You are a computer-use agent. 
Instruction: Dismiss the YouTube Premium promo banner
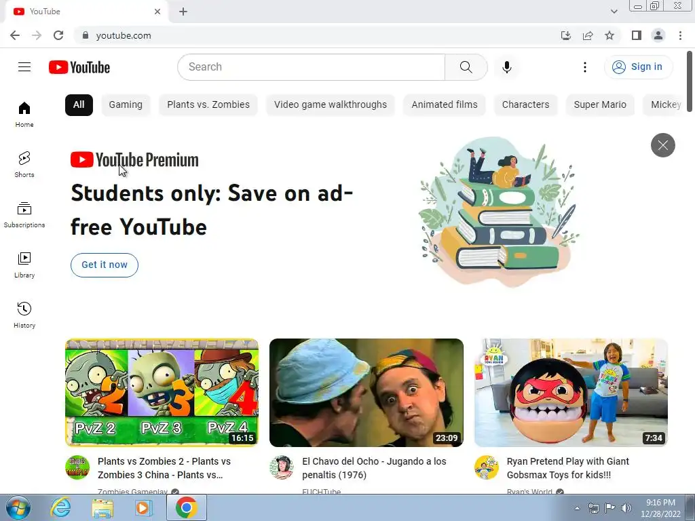pos(662,145)
